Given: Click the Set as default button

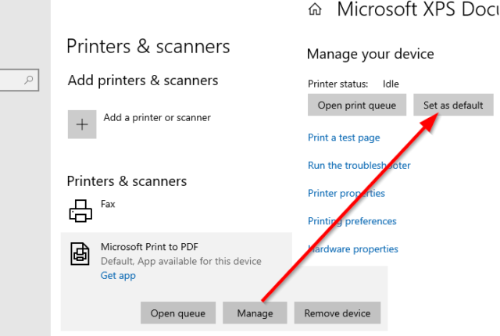Looking at the screenshot, I should point(453,105).
